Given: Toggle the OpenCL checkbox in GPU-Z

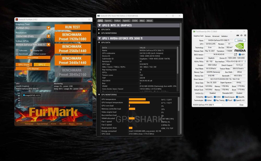Looking at the screenshot, I should (x=206, y=97).
